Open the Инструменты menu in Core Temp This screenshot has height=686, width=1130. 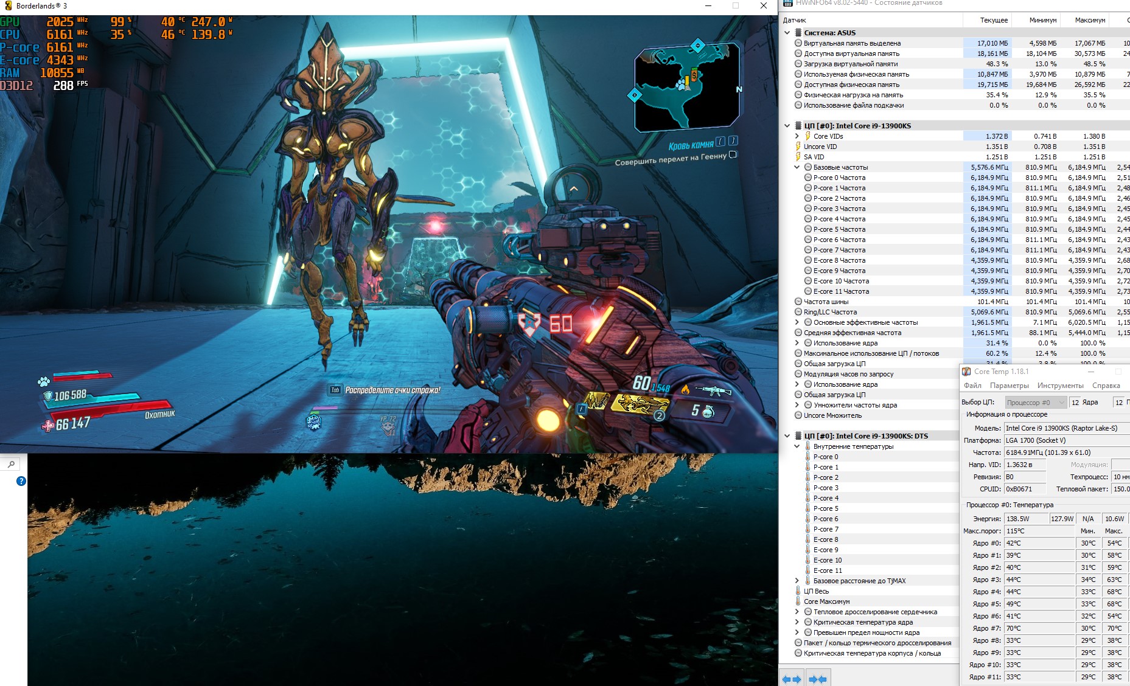pyautogui.click(x=1061, y=386)
